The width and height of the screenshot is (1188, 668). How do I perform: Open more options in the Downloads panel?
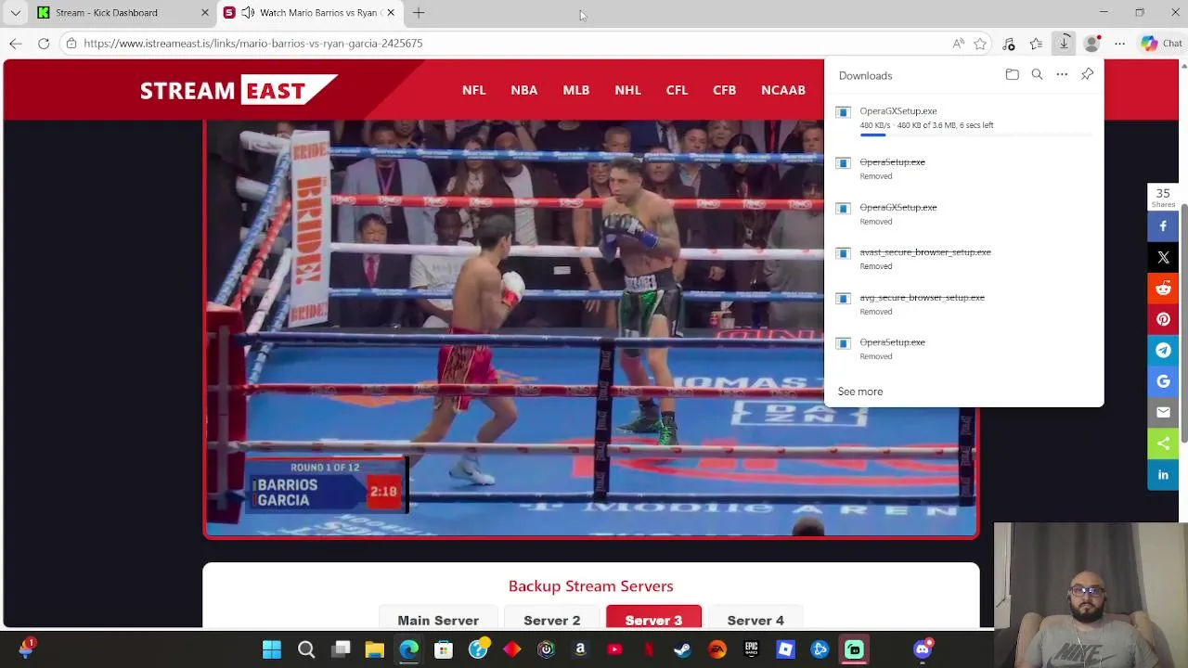1062,75
